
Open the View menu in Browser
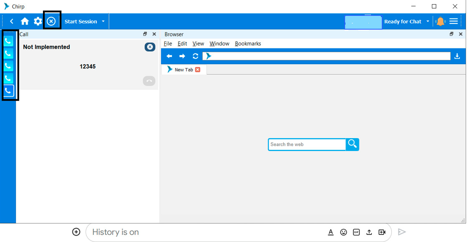(198, 44)
